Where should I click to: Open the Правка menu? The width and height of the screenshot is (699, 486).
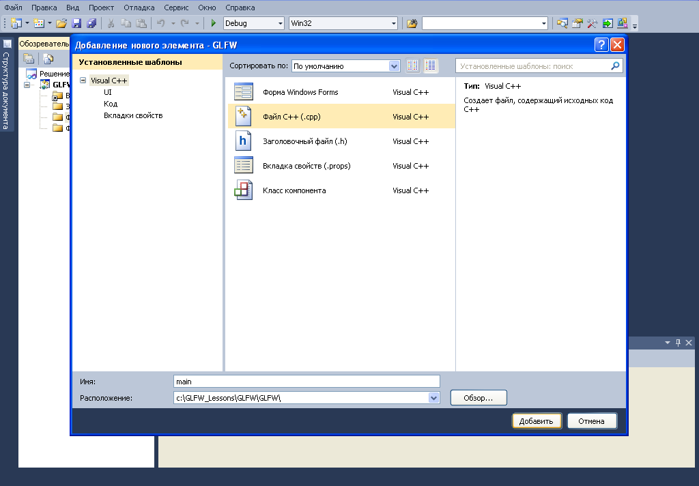44,8
